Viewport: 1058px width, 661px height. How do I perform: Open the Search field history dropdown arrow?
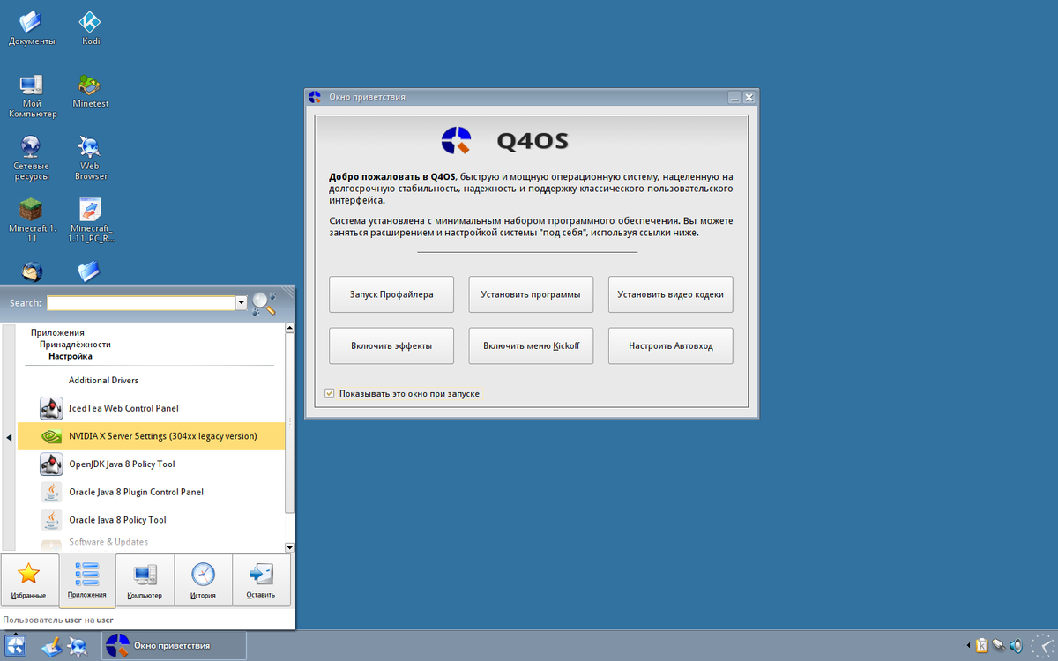coord(241,303)
